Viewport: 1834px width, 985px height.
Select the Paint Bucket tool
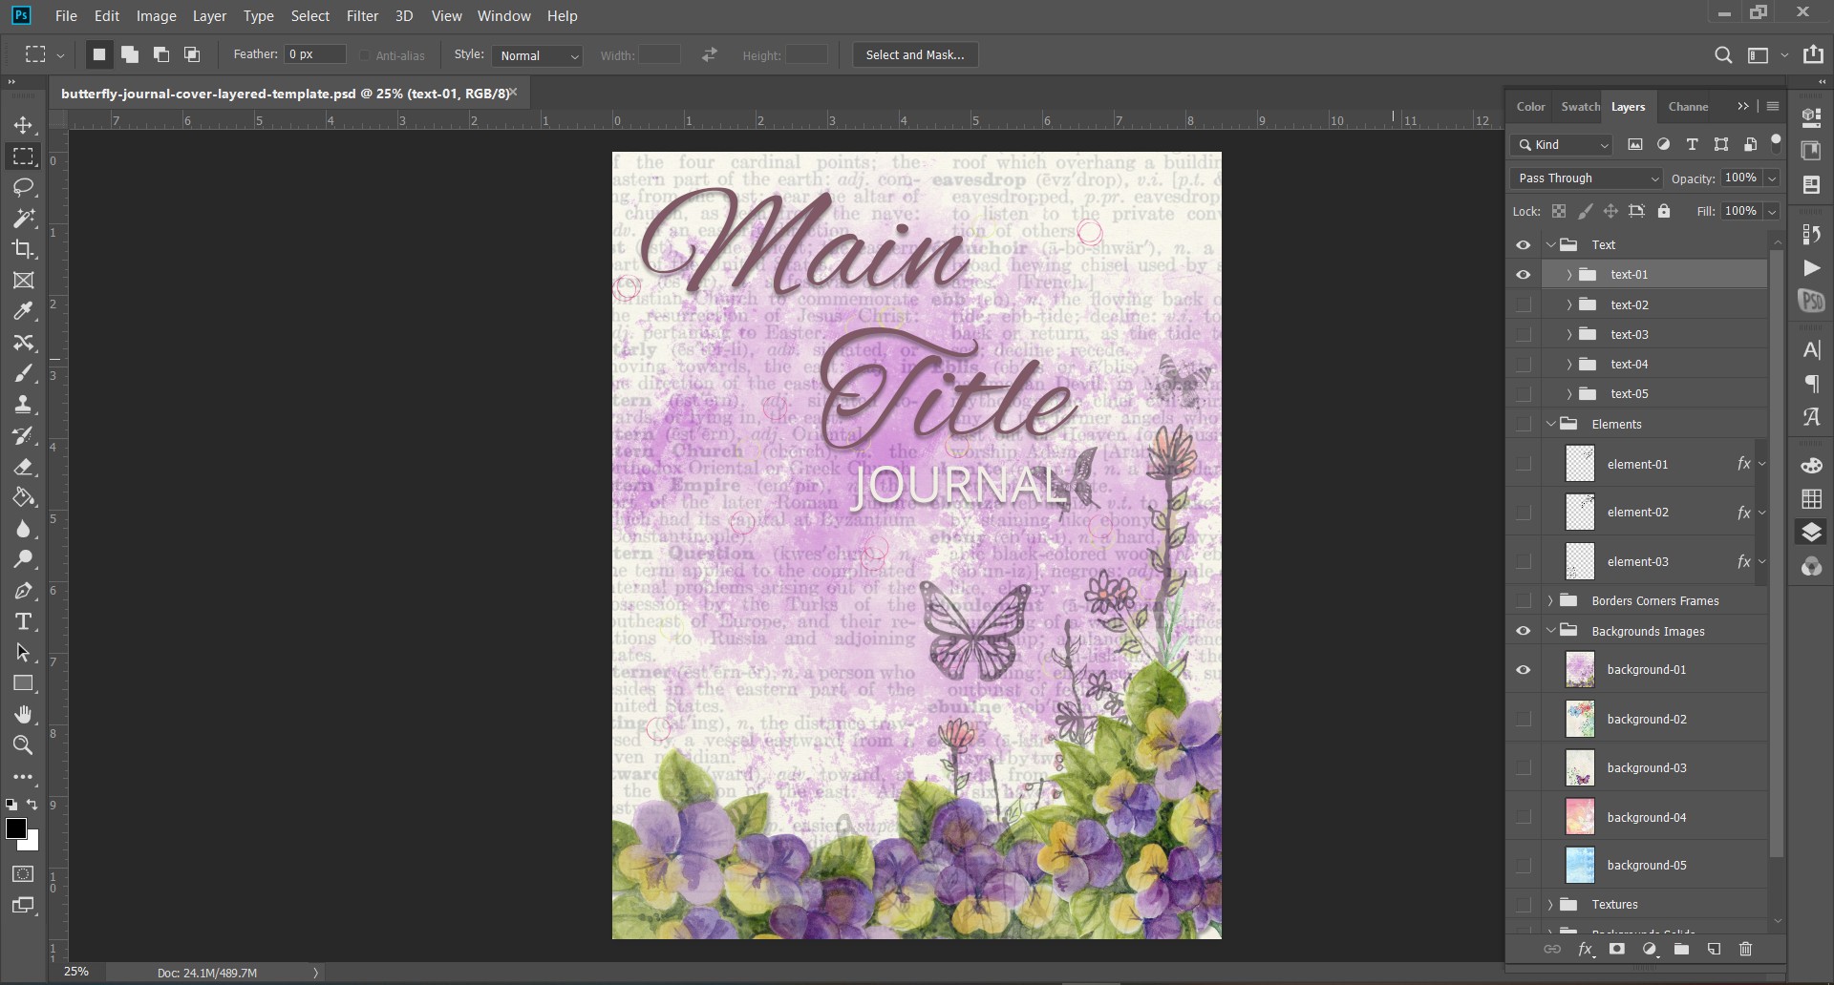point(24,497)
